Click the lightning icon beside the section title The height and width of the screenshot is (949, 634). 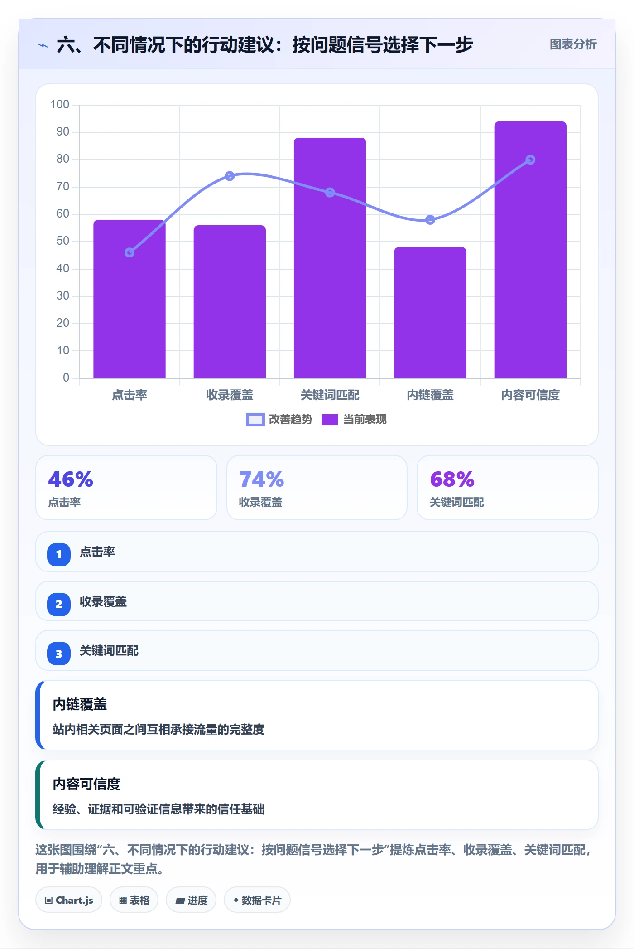coord(43,45)
